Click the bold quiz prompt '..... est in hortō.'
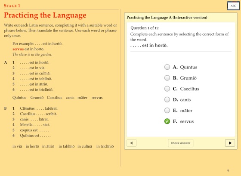 pos(149,46)
